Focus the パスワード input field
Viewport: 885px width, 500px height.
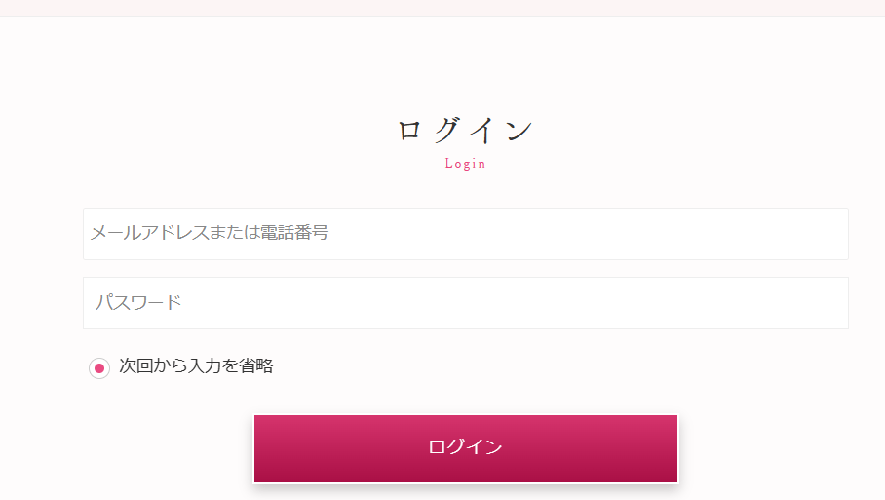click(x=465, y=303)
